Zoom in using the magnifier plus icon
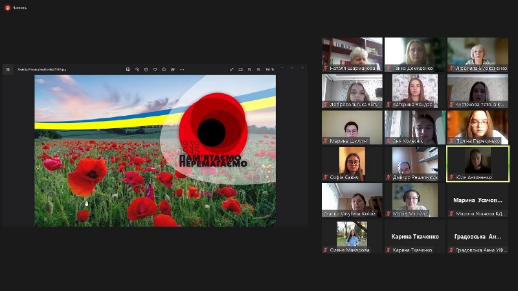The height and width of the screenshot is (291, 518). 258,69
